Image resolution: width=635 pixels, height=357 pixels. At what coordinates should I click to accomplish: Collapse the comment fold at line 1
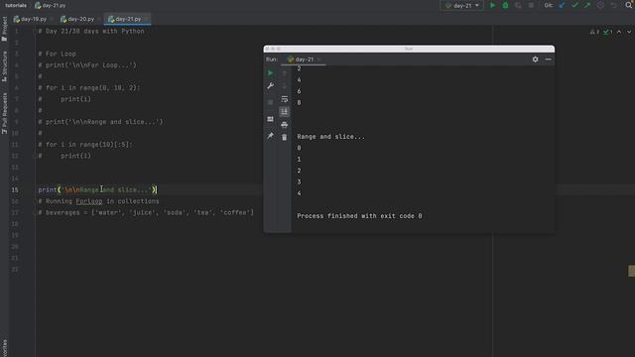point(36,31)
